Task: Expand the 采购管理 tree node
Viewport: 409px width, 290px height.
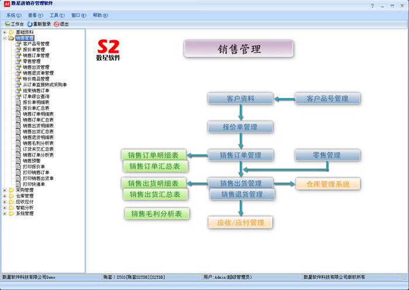Action: pos(5,190)
